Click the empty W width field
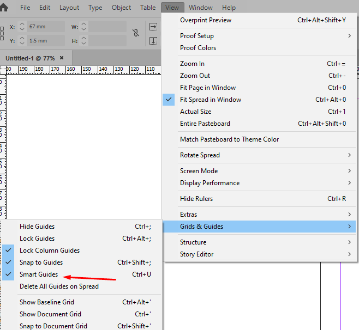Image resolution: width=359 pixels, height=330 pixels. 107,27
